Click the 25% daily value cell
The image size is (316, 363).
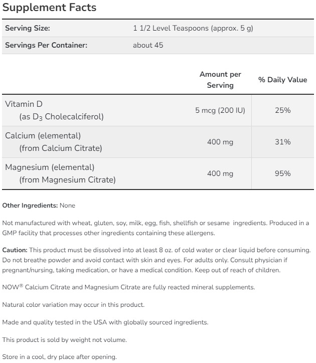click(x=283, y=110)
